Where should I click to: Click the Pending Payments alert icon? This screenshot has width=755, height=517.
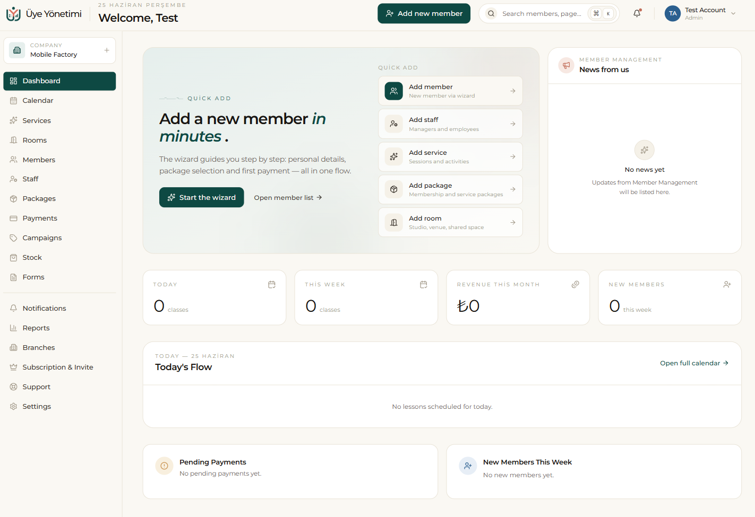click(164, 466)
